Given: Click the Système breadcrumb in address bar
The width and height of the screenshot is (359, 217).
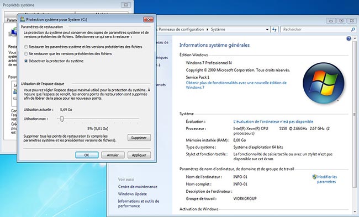Looking at the screenshot, I should click(x=218, y=30).
